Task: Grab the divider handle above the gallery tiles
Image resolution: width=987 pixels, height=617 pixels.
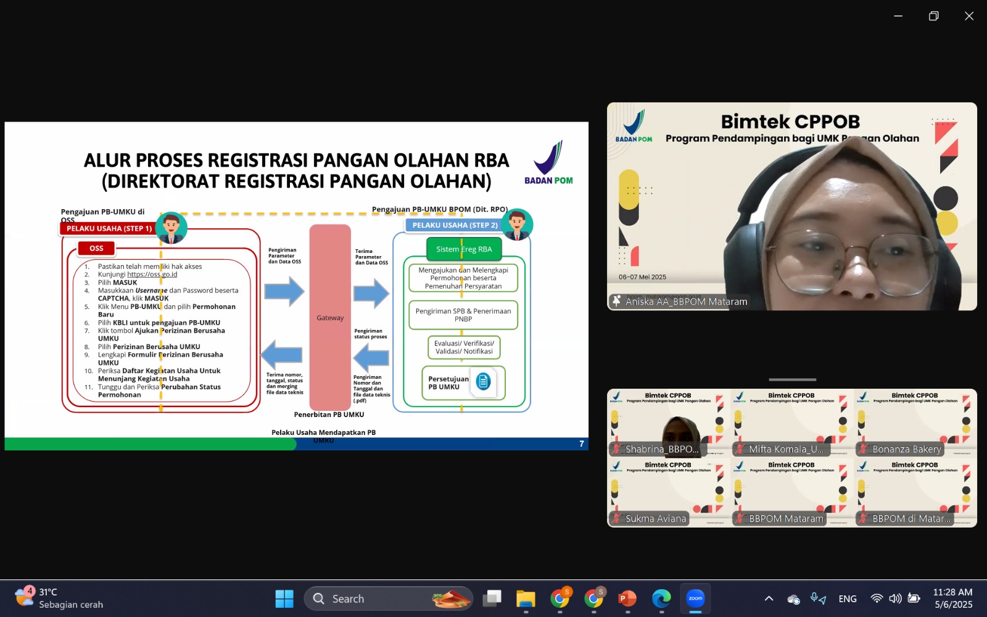Action: coord(792,379)
